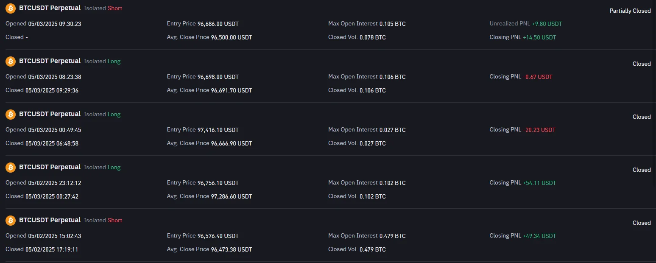Click Closing PNL +14.50 USDT value
The width and height of the screenshot is (656, 263).
click(539, 37)
